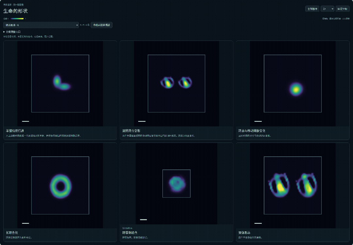Image resolution: width=353 pixels, height=245 pixels.
Task: Click the 生命的形状 page title
Action: coord(16,11)
